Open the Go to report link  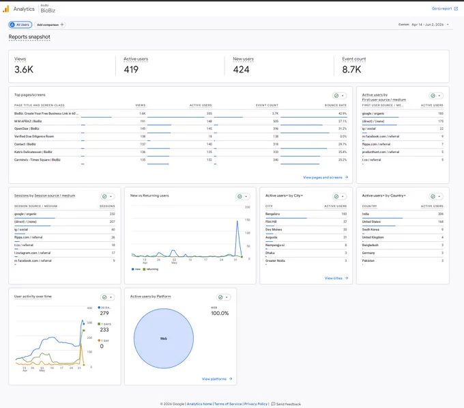(x=445, y=9)
